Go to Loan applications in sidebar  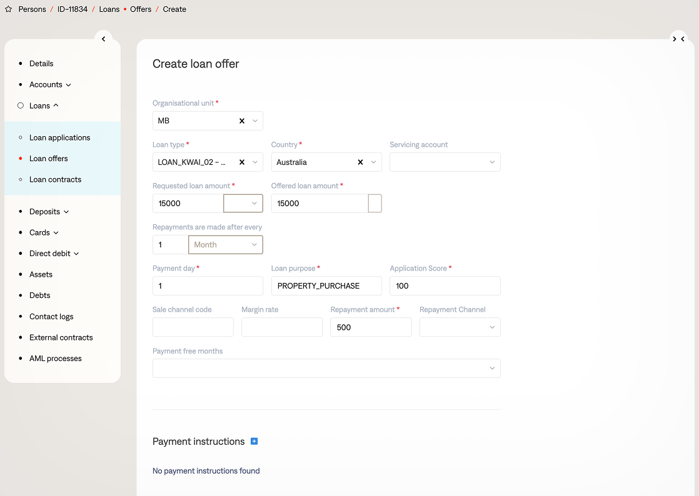click(59, 137)
